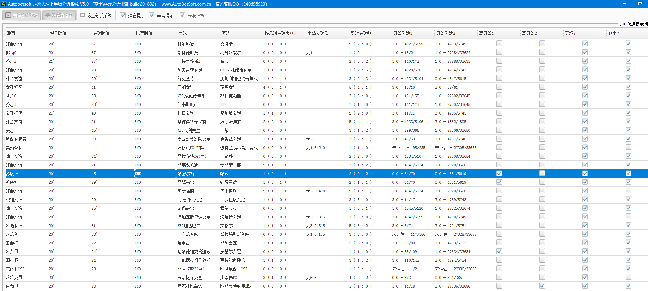Uncheck 高风险1 for the 哈密尔顿 row
Screen dimensions: 648x291
coord(499,173)
